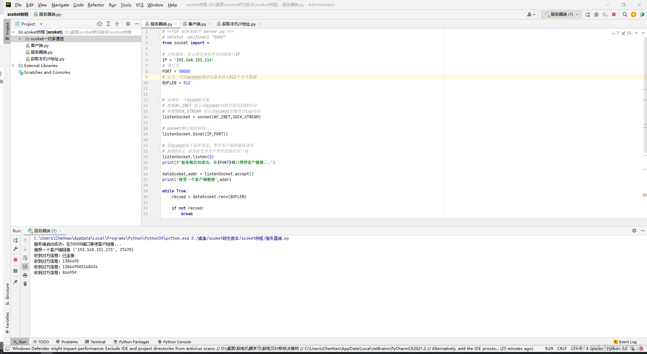Change CRLF line separator in status bar

click(x=562, y=349)
